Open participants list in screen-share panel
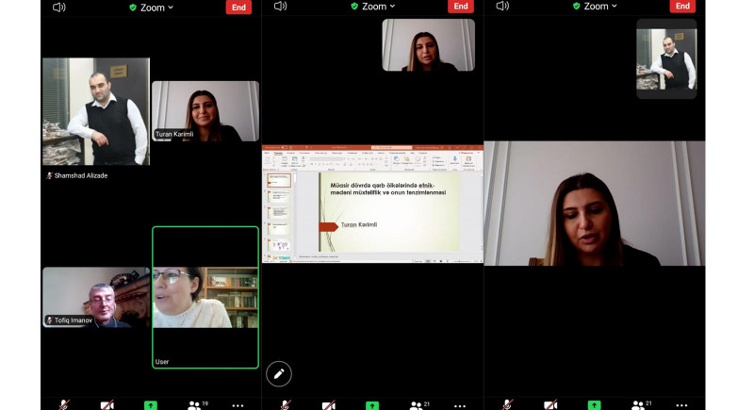Viewport: 754px width, 410px height. point(418,405)
